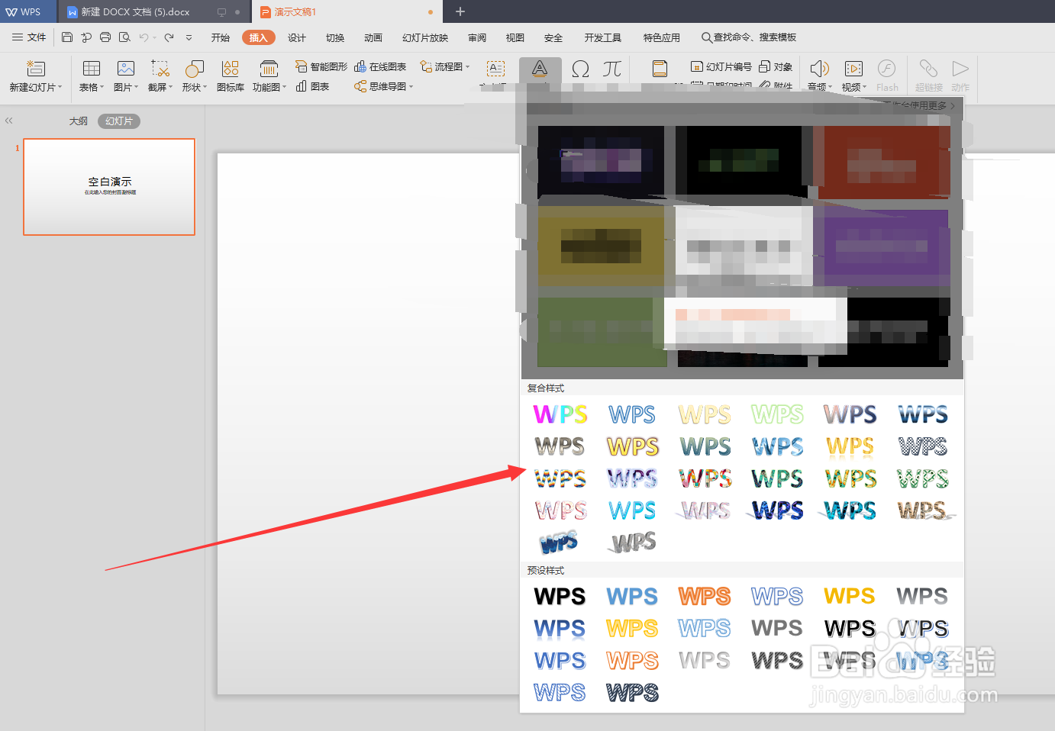
Task: Pick the solid orange WPS preset style
Action: coord(705,596)
